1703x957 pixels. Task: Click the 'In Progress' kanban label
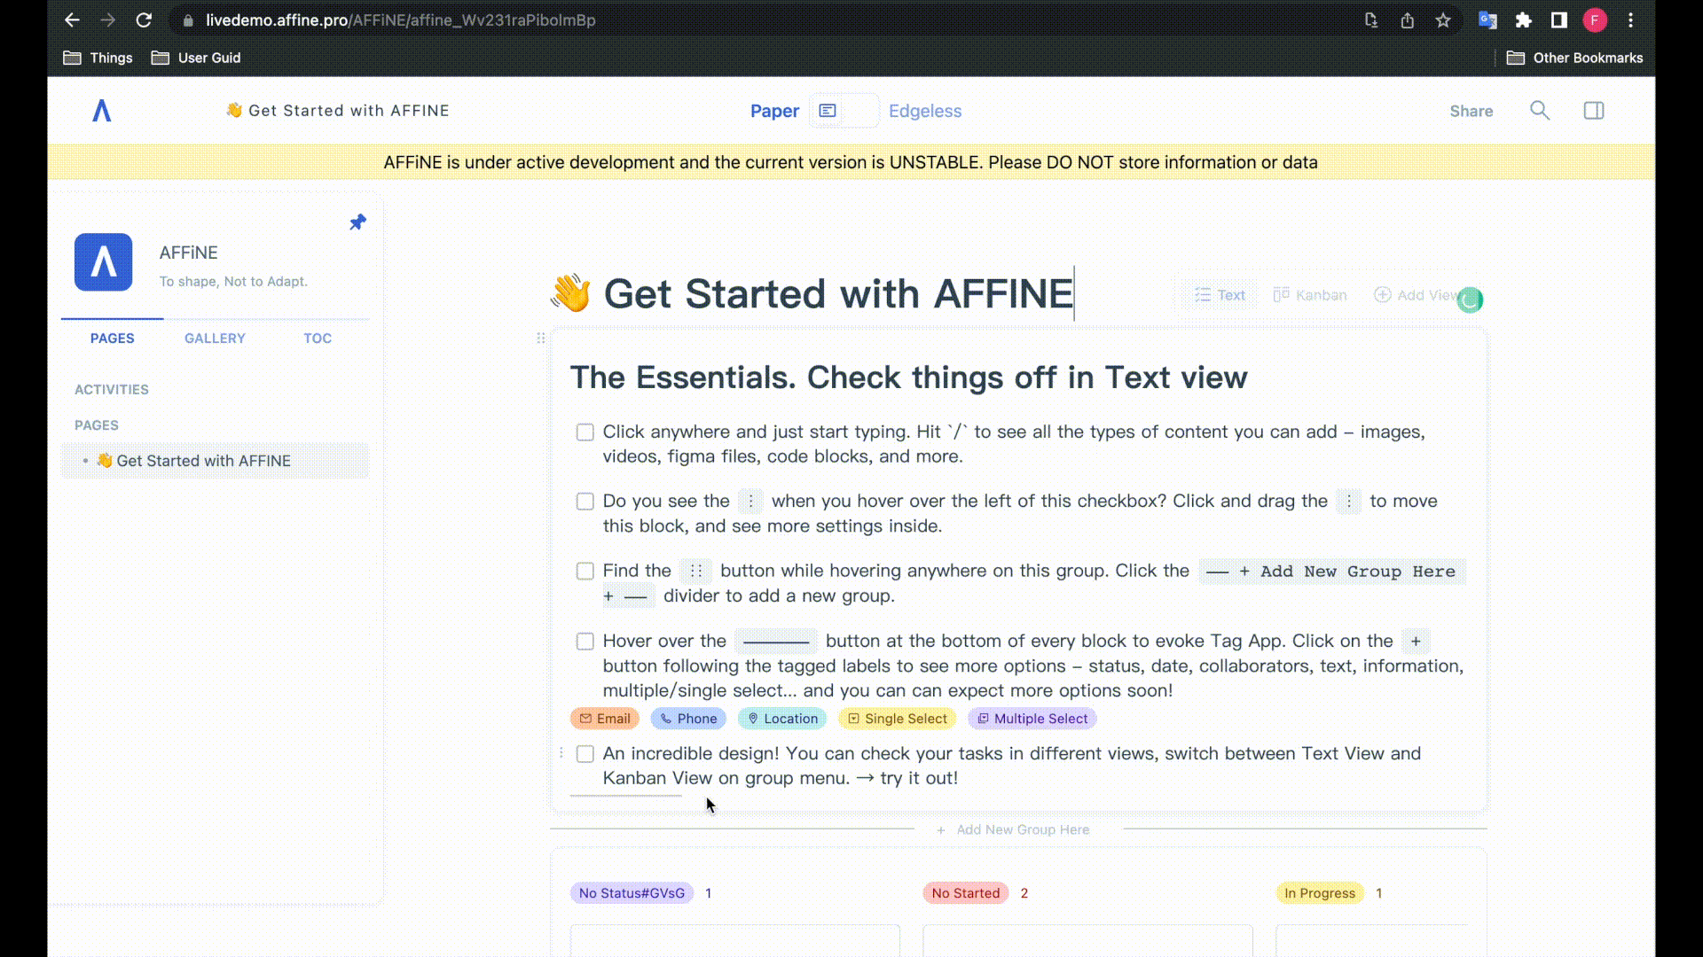pyautogui.click(x=1319, y=893)
